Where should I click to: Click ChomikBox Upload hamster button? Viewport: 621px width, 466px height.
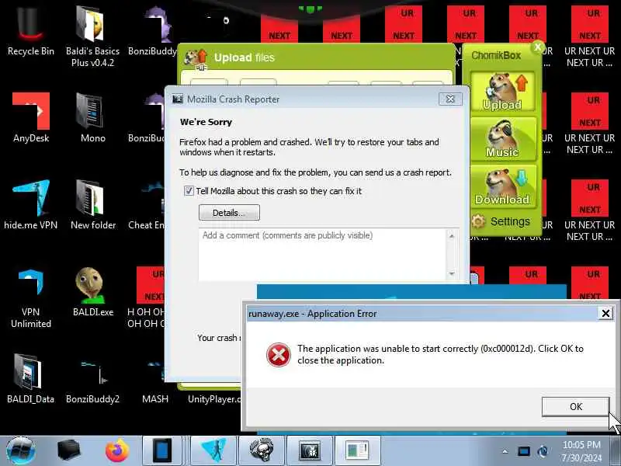point(502,92)
